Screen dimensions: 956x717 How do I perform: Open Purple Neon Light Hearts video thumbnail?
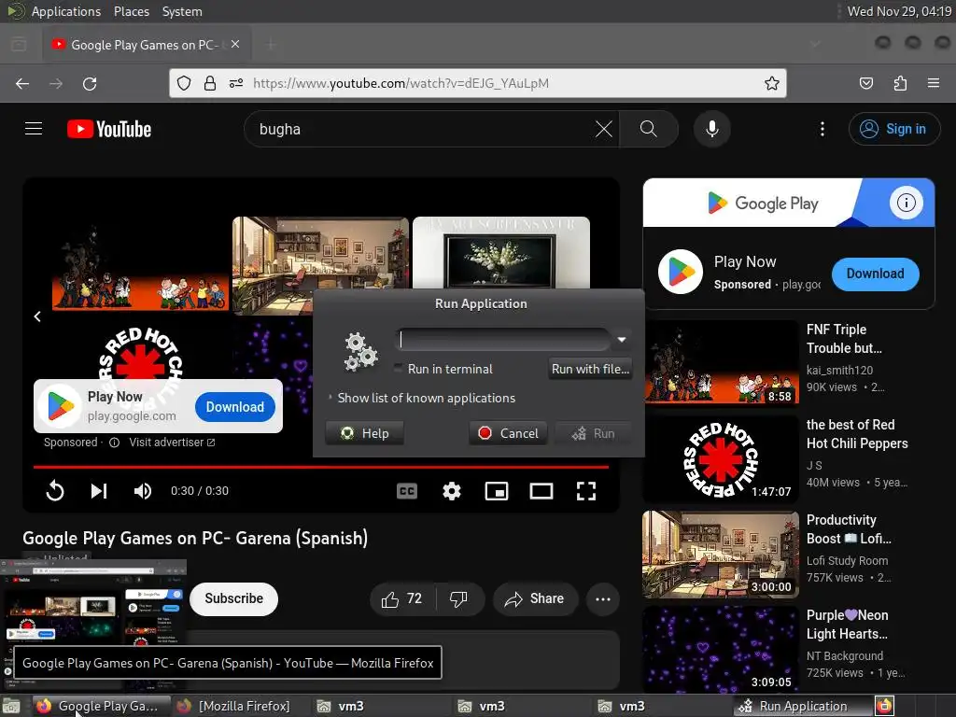point(720,650)
